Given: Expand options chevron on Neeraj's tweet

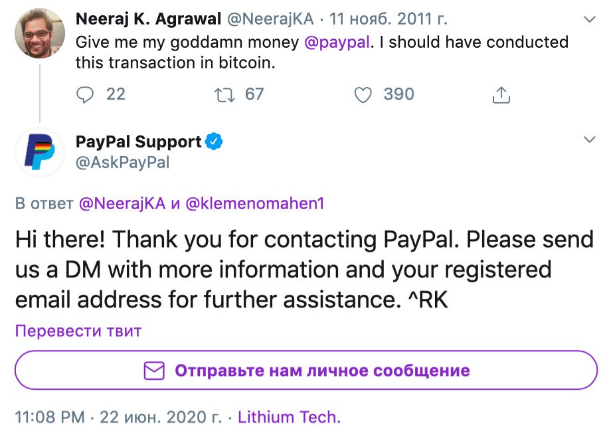Looking at the screenshot, I should pyautogui.click(x=588, y=20).
